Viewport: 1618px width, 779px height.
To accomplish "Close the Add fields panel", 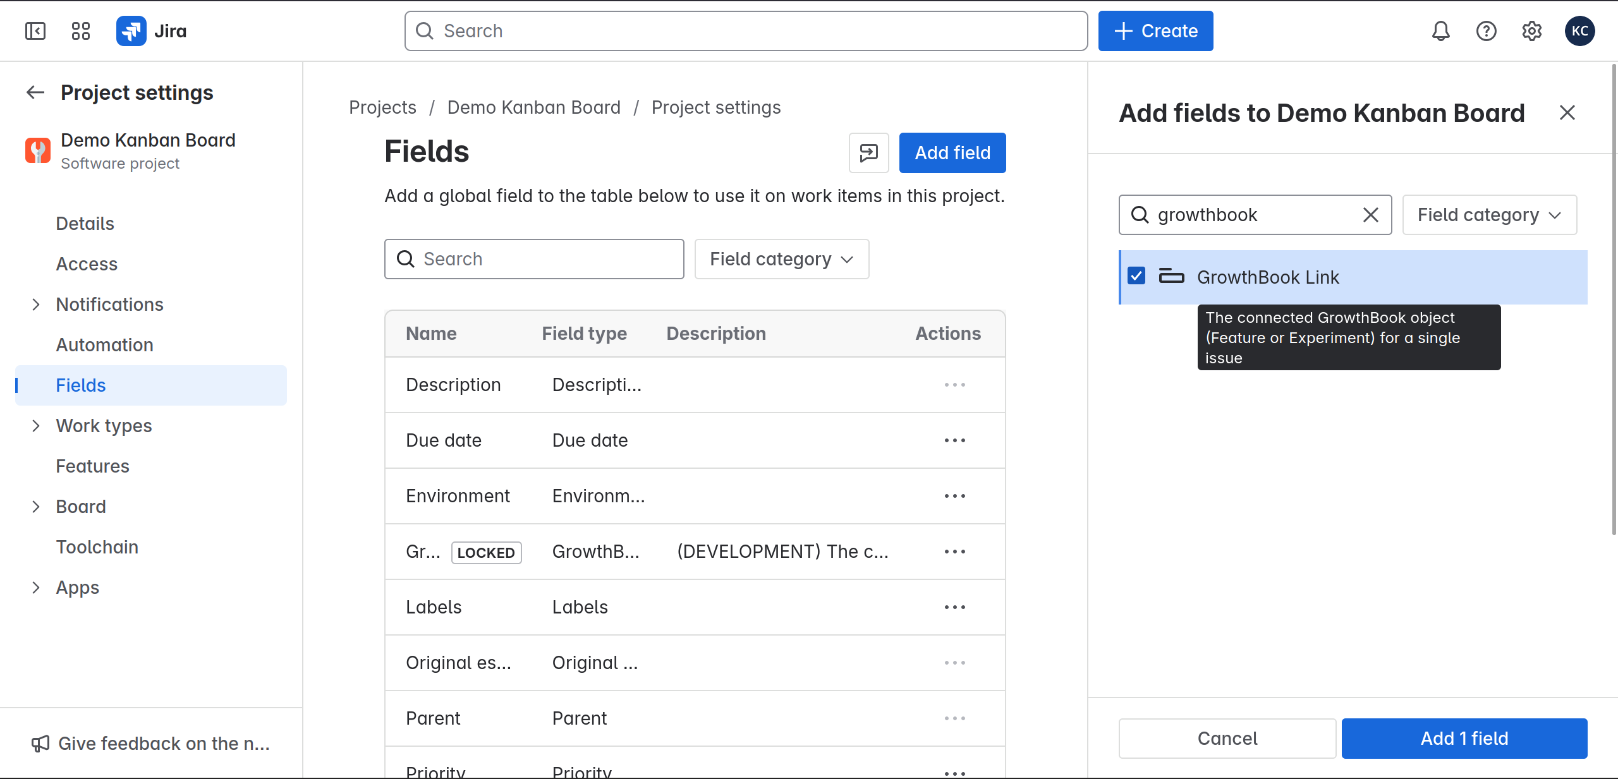I will point(1567,112).
